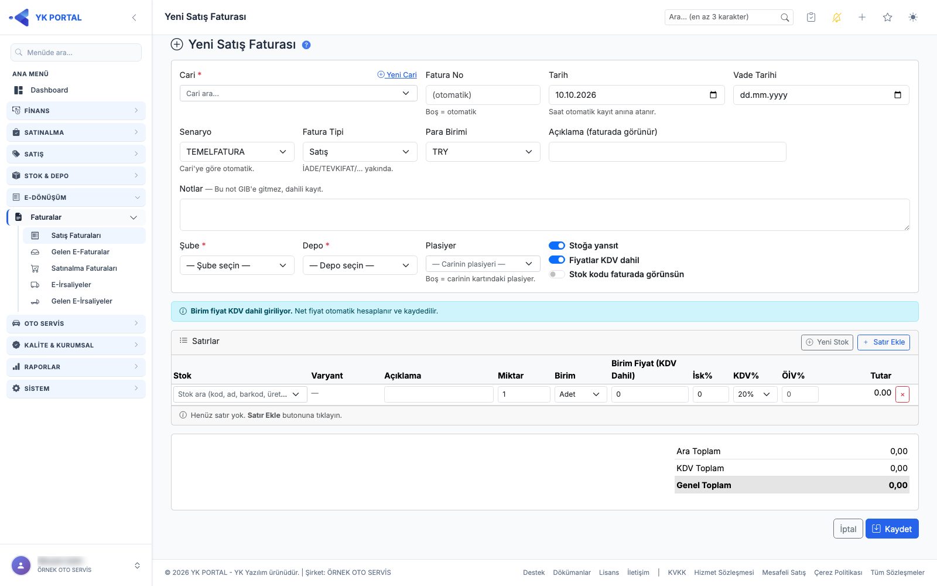The height and width of the screenshot is (586, 937).
Task: Click the blue help question mark icon
Action: (306, 45)
